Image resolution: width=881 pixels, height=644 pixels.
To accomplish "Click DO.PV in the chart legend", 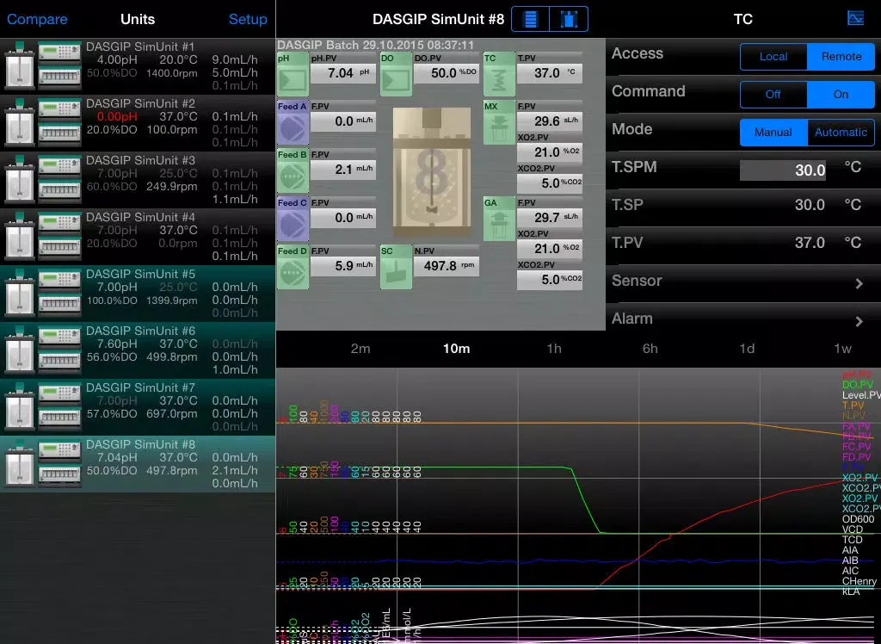I will [x=858, y=385].
